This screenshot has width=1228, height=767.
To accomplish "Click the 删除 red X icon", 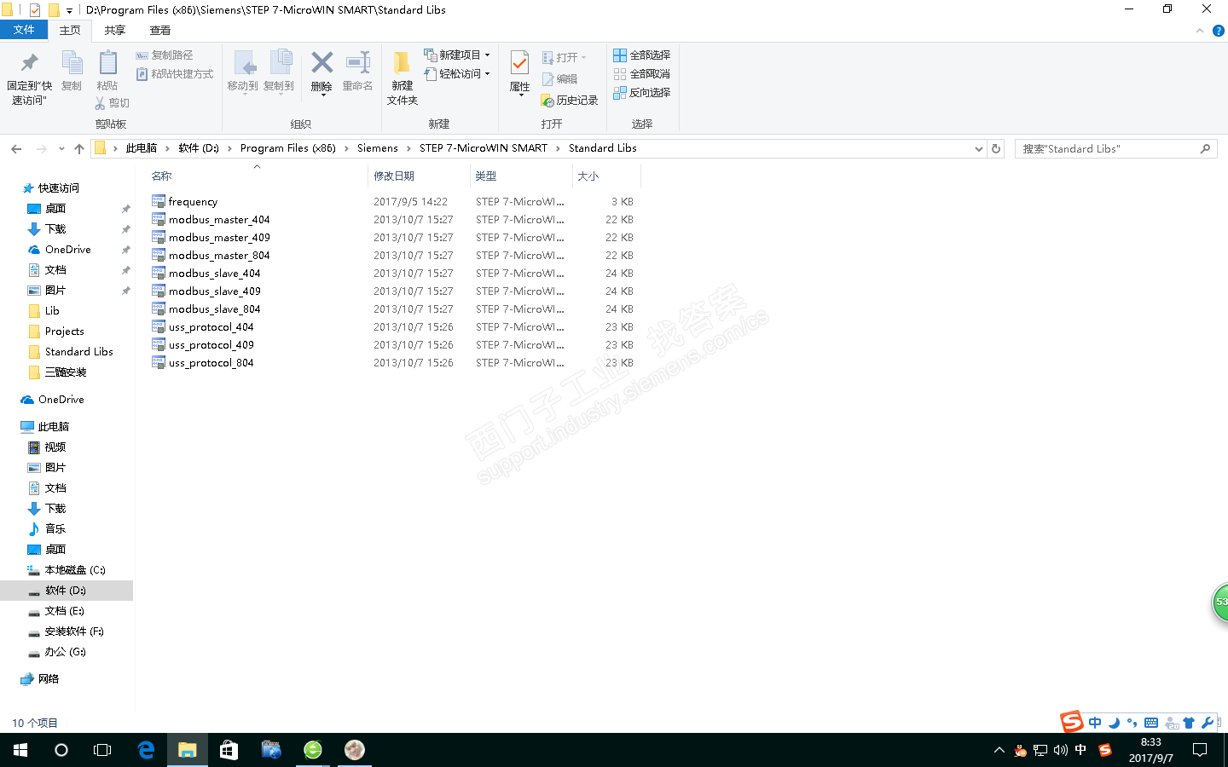I will [321, 63].
